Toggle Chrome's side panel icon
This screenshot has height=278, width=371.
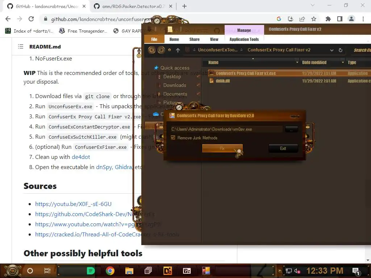click(x=340, y=19)
